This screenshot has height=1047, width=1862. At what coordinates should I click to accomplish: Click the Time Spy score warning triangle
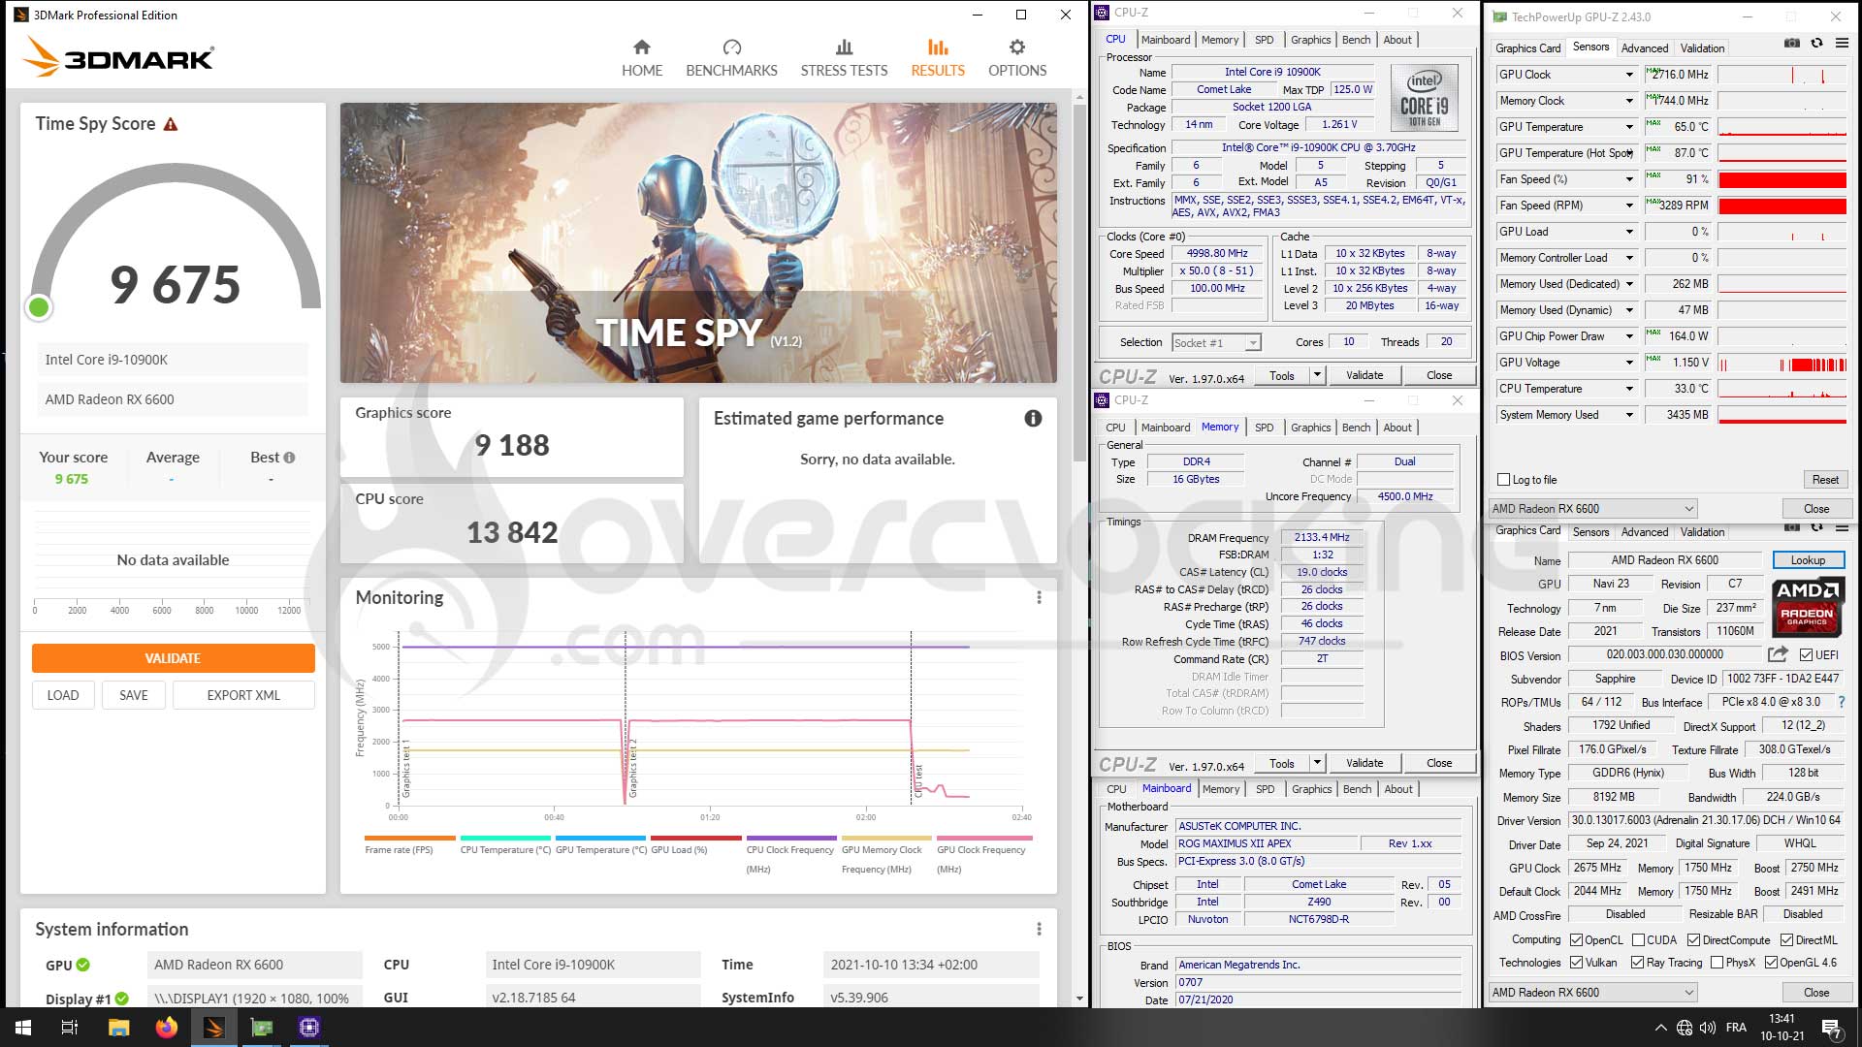tap(171, 124)
